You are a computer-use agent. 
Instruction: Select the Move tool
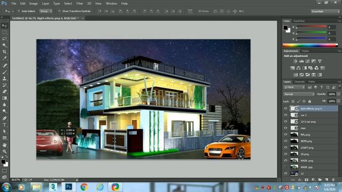coord(4,26)
